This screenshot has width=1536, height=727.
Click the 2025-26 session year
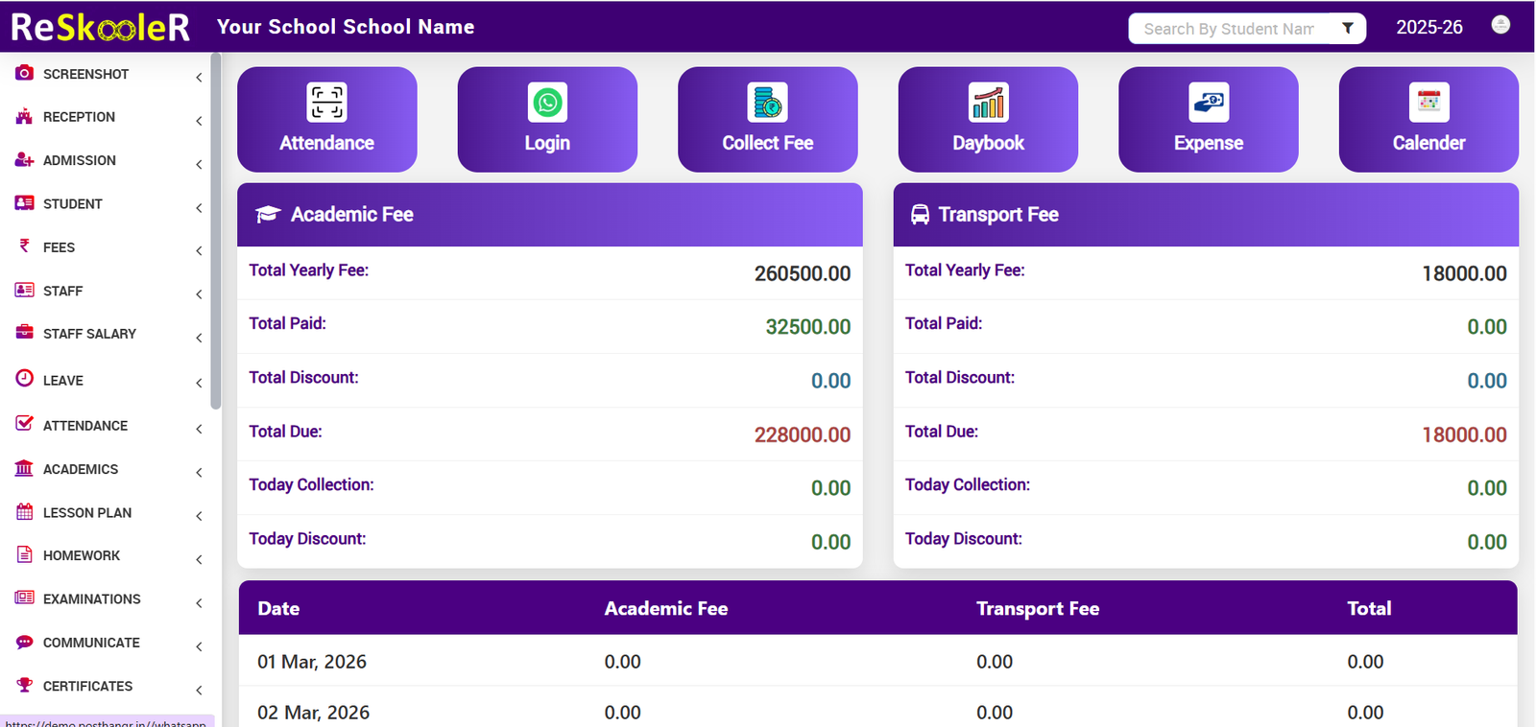coord(1428,28)
